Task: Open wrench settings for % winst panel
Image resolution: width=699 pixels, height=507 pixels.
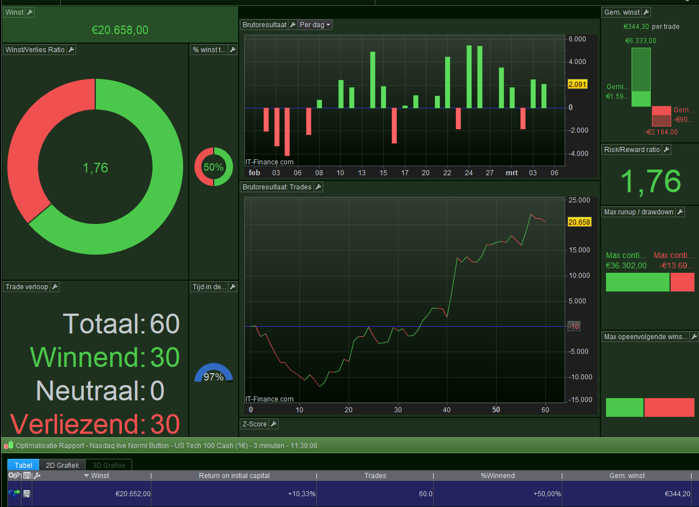Action: click(x=232, y=50)
